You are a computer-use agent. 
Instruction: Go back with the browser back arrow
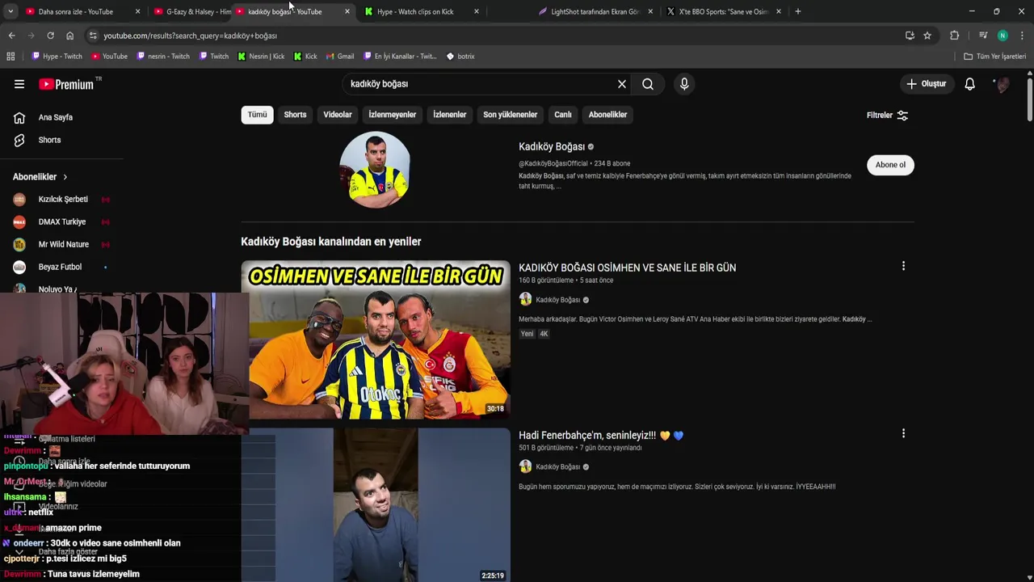(x=11, y=36)
